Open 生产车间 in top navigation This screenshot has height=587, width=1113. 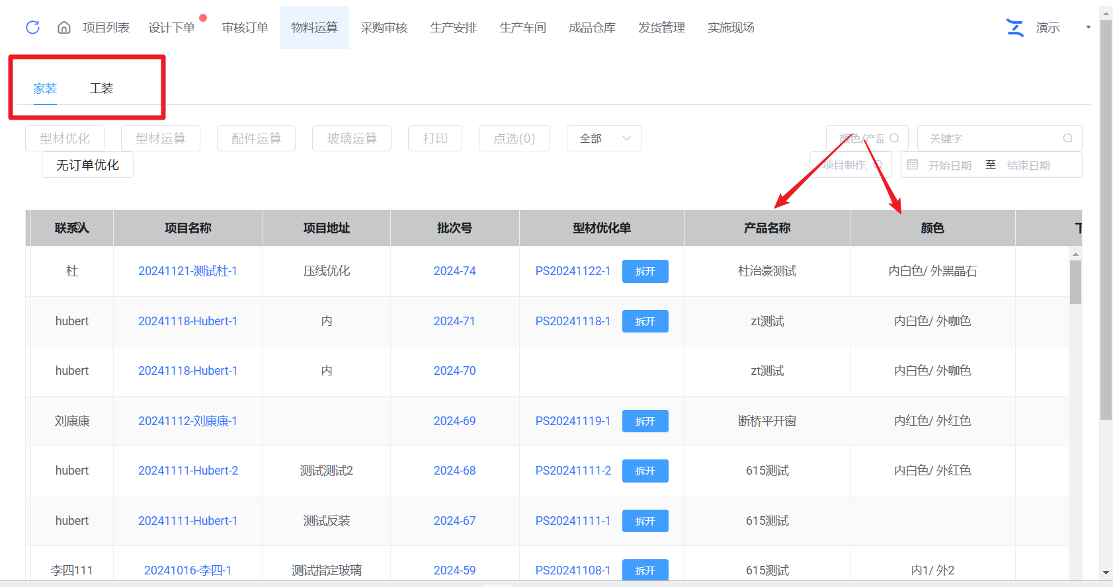(522, 27)
